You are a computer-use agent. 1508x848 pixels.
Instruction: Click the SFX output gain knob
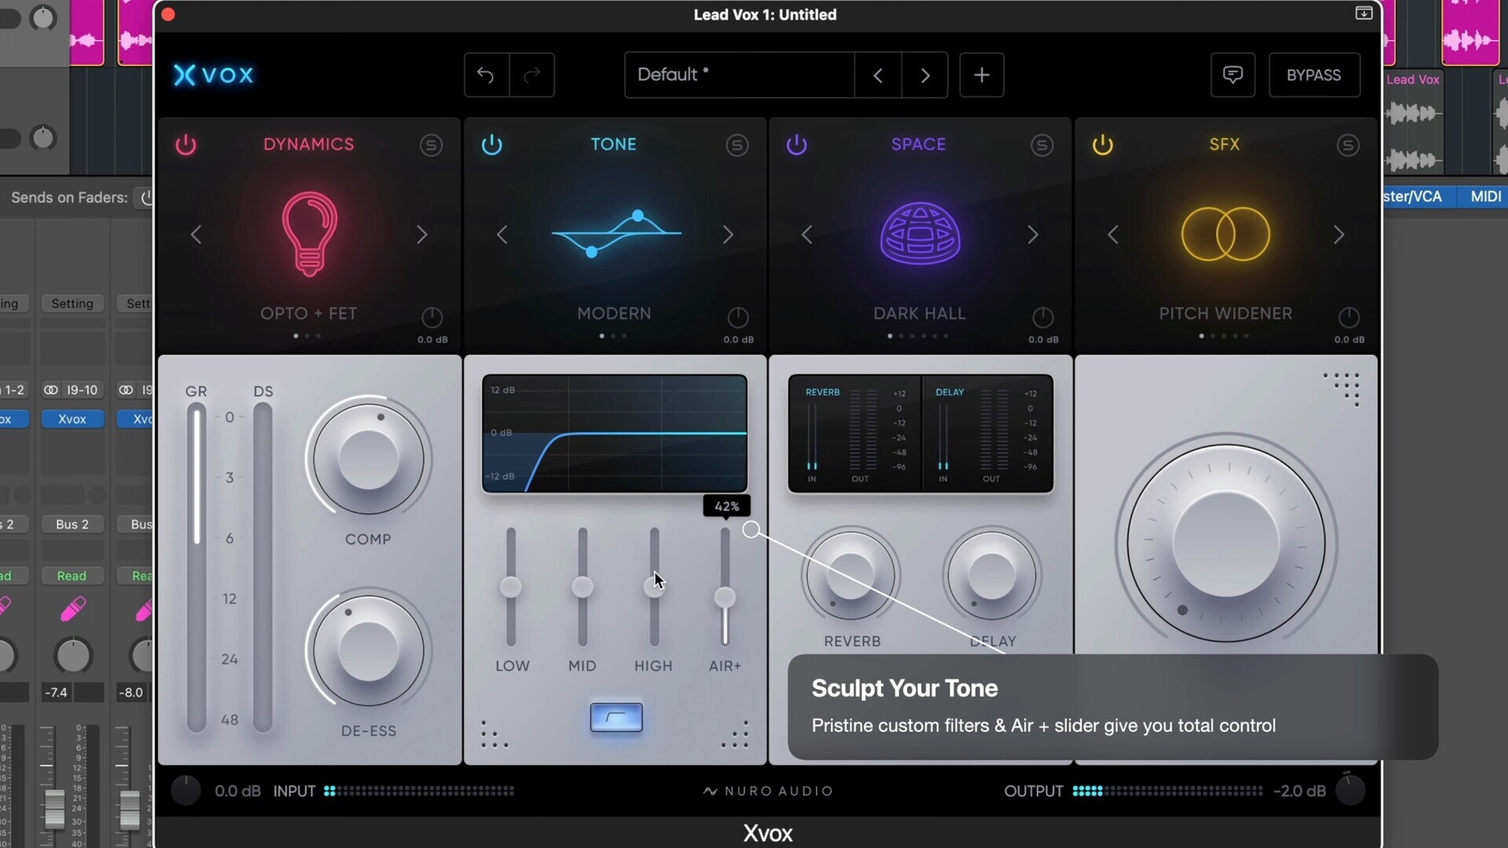[x=1349, y=317]
